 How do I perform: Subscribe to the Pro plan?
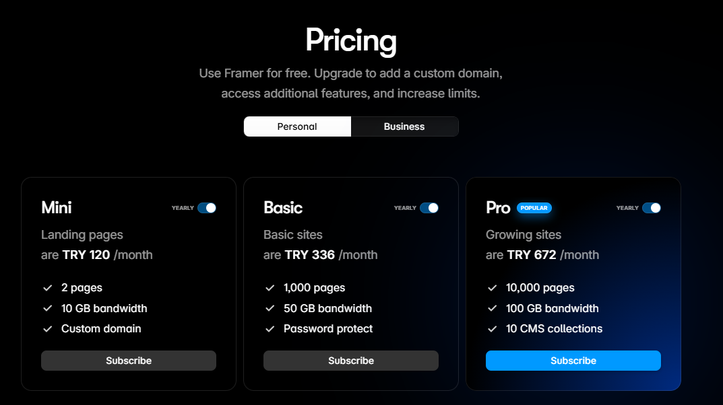tap(573, 361)
